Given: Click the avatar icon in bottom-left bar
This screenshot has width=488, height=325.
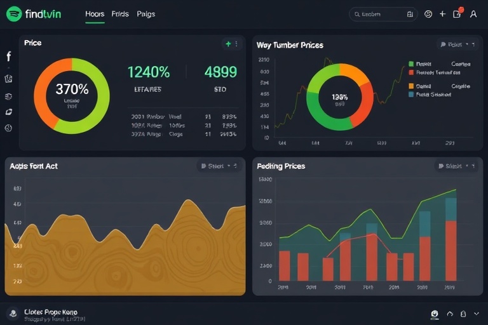Looking at the screenshot, I should pos(12,314).
